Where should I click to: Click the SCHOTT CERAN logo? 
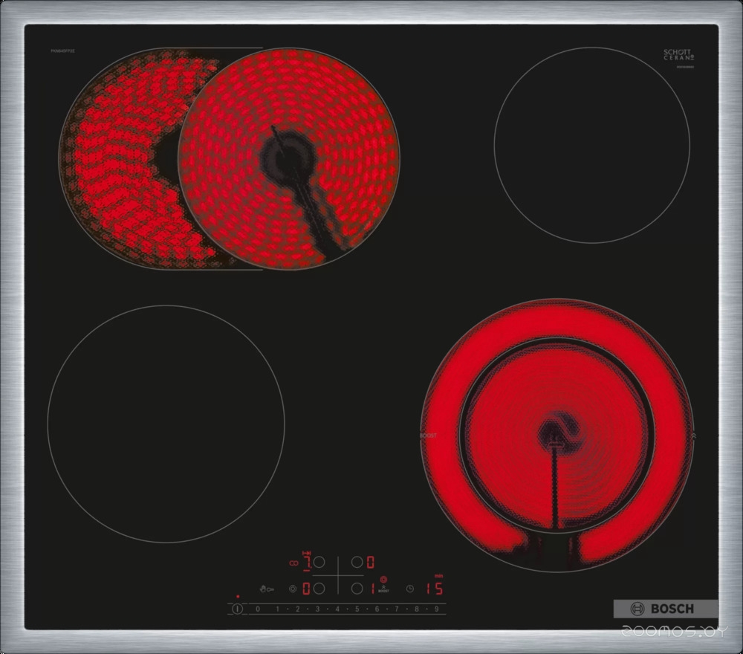(x=678, y=54)
